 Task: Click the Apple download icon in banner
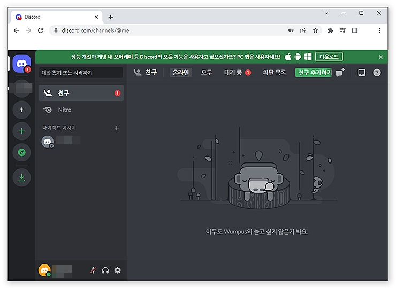(288, 57)
